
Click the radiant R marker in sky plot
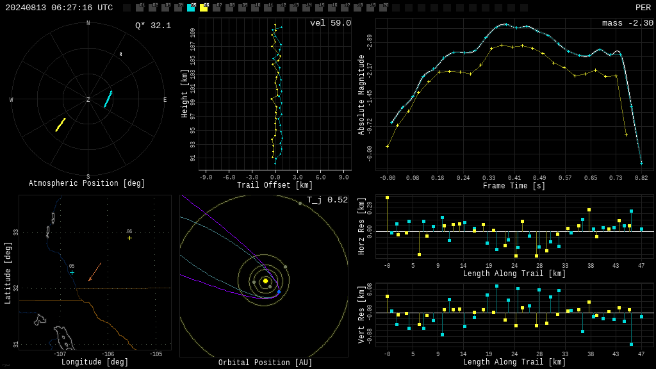pyautogui.click(x=121, y=54)
